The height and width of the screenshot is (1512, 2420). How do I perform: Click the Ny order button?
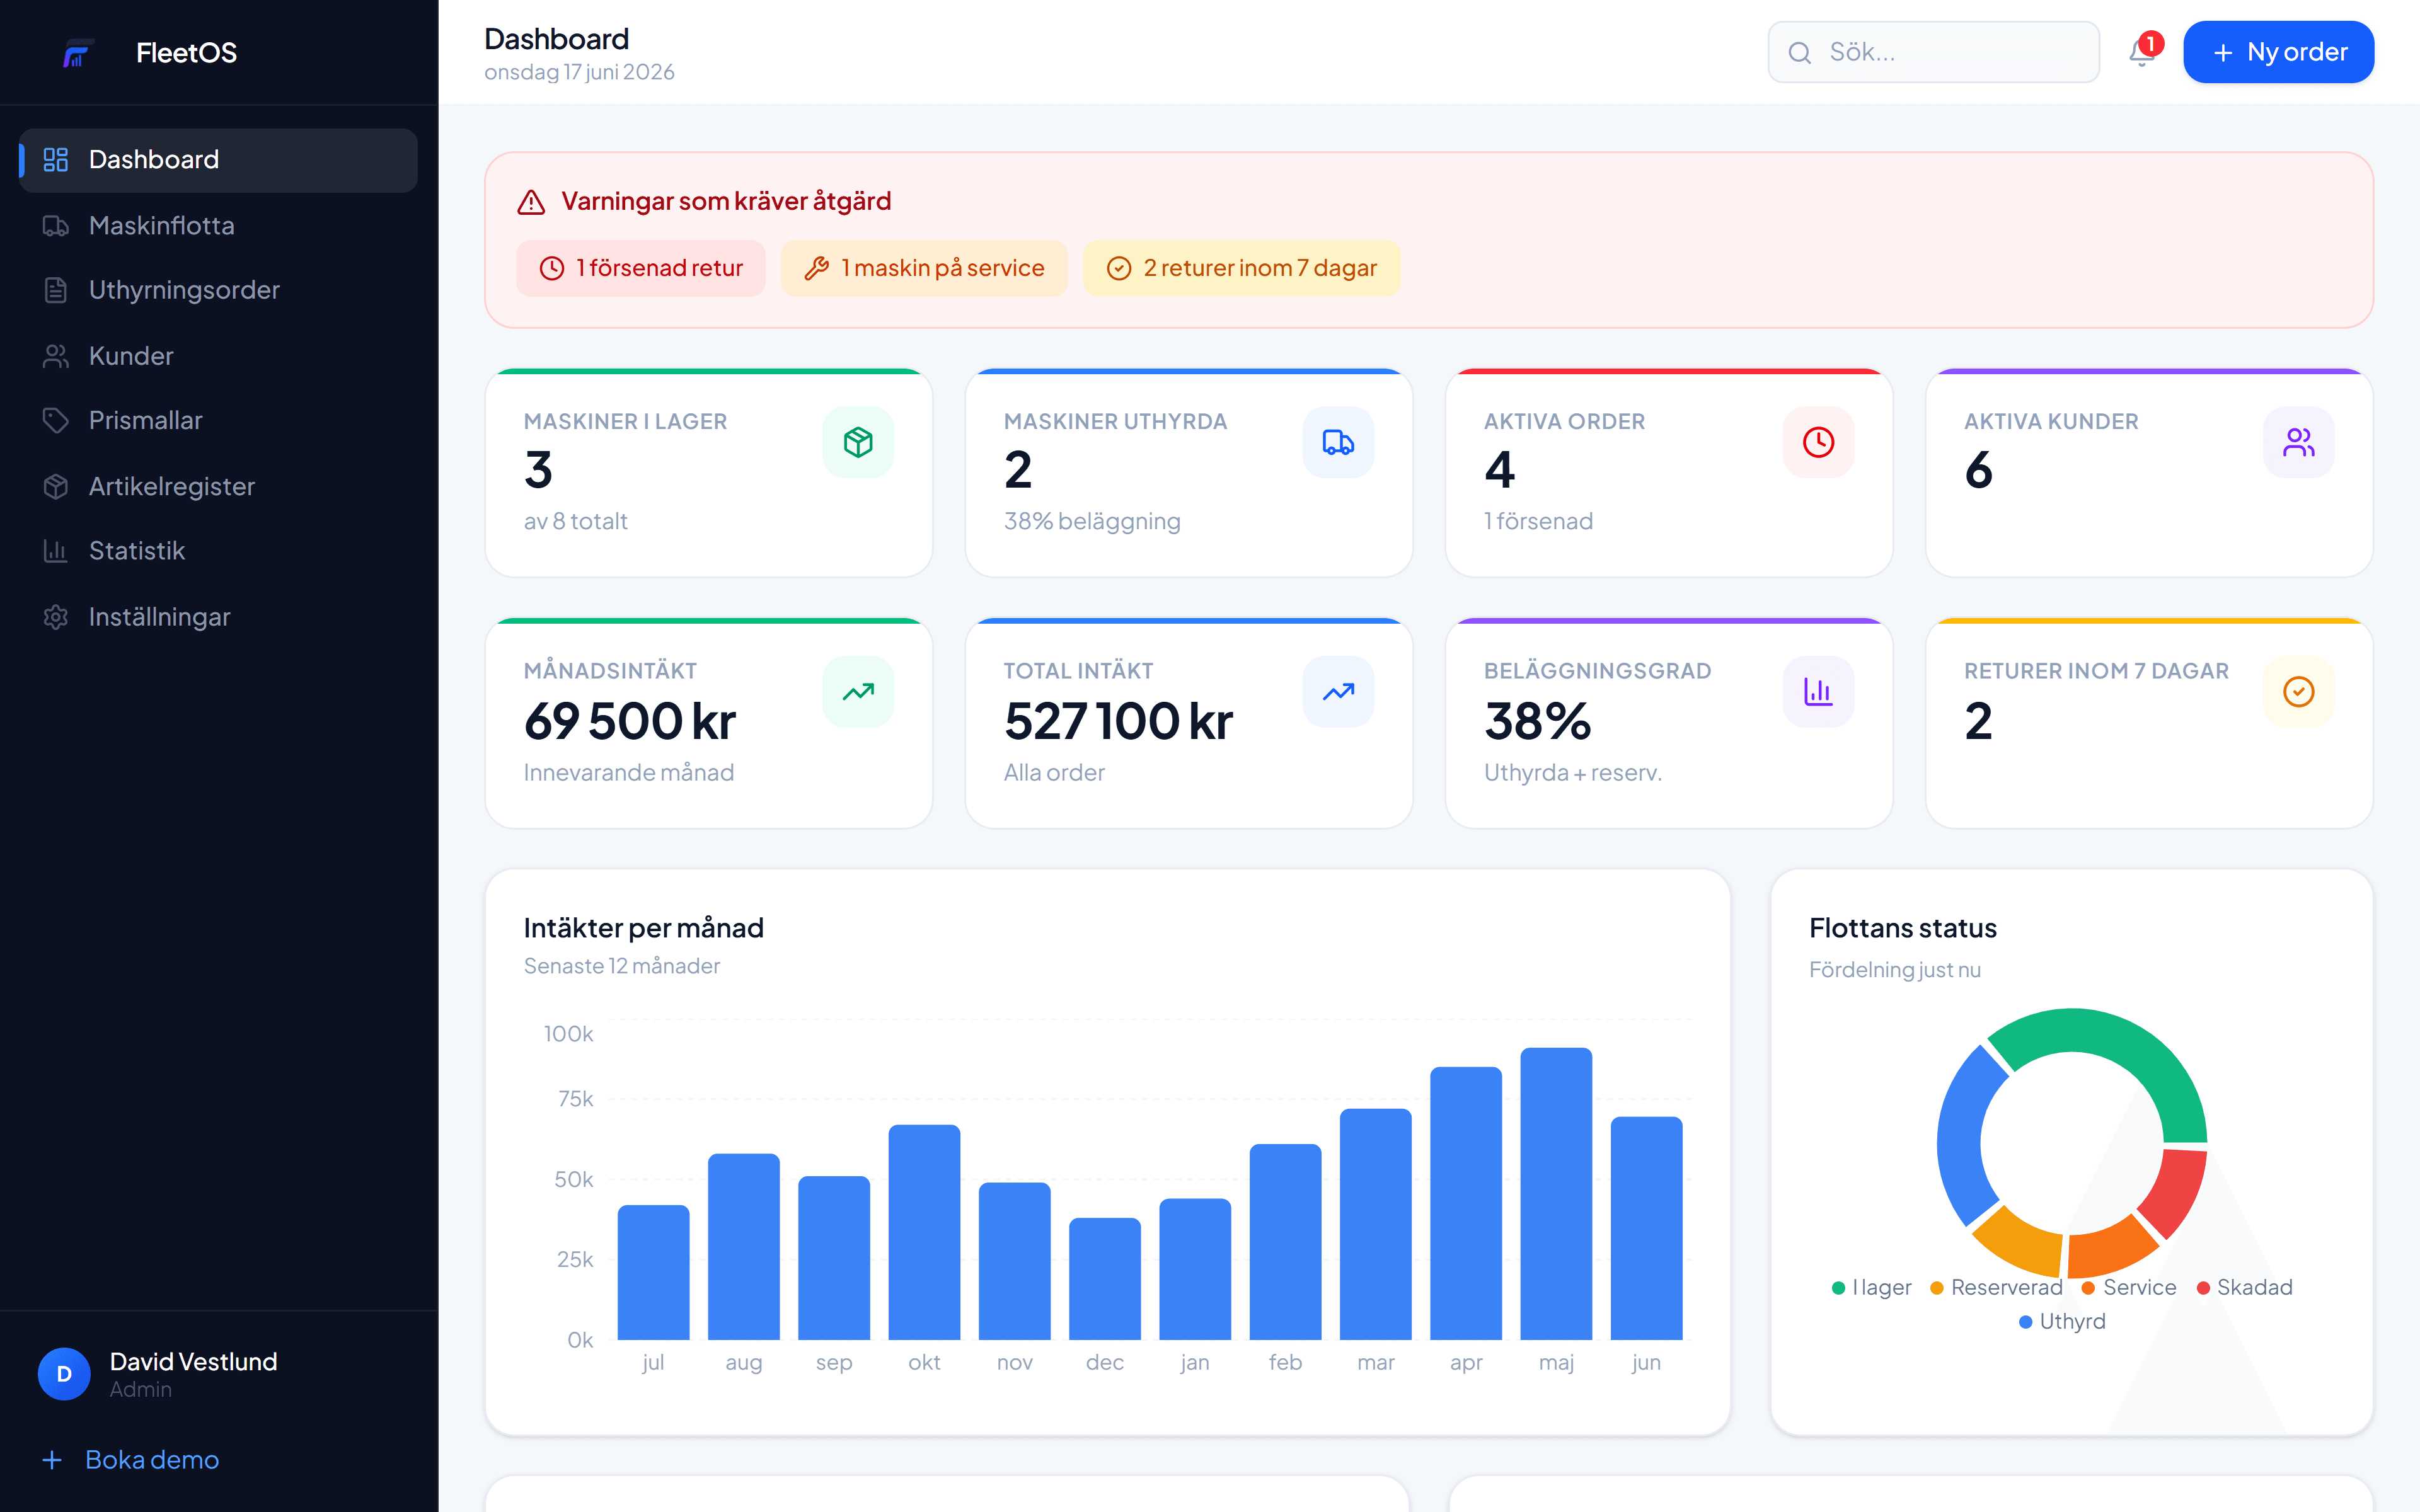pos(2278,52)
